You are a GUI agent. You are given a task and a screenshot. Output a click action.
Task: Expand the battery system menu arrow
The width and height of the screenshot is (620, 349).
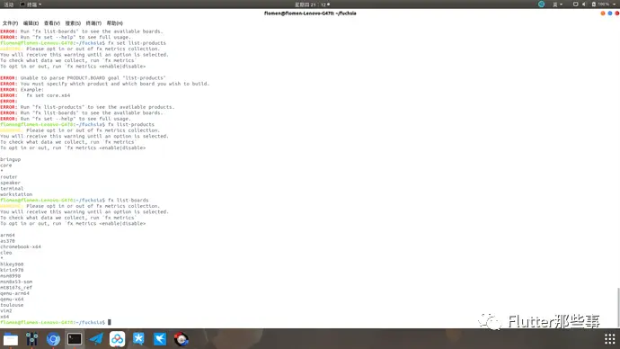pos(614,4)
